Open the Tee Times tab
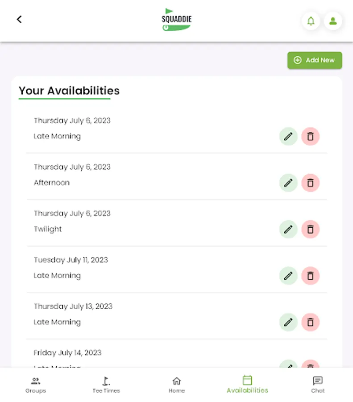 (106, 385)
